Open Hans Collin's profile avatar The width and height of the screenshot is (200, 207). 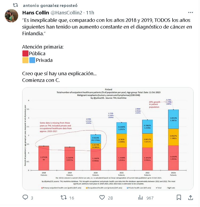11,16
